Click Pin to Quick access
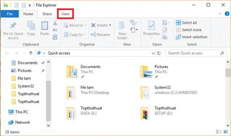 tap(13, 31)
